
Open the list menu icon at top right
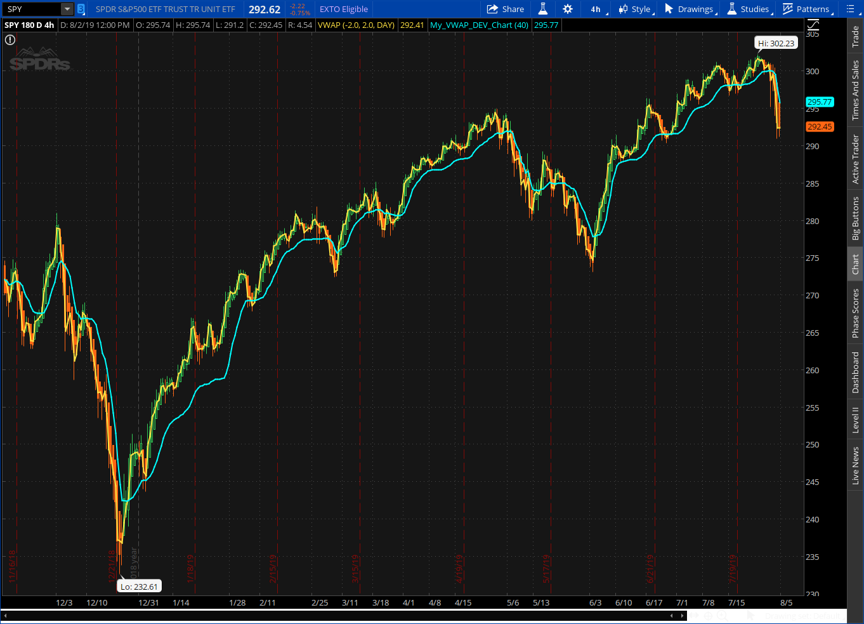(851, 9)
